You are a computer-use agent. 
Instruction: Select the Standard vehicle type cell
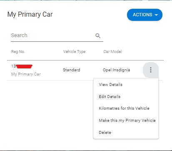[72, 70]
